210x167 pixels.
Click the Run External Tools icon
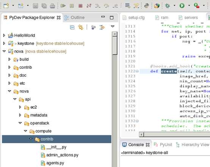pyautogui.click(x=197, y=6)
